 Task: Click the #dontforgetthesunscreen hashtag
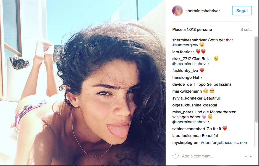(x=224, y=143)
